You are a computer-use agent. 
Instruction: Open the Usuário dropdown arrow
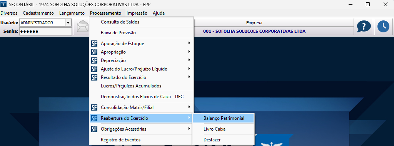click(x=68, y=23)
